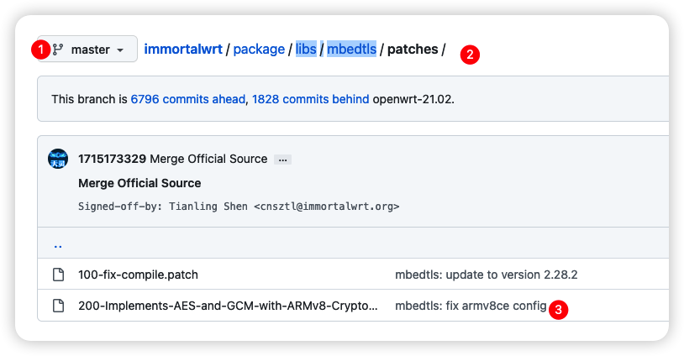Open the 1715173329 user profile link
The image size is (684, 356).
pyautogui.click(x=112, y=159)
